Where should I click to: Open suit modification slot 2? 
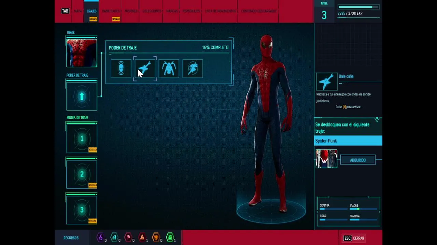pyautogui.click(x=82, y=174)
